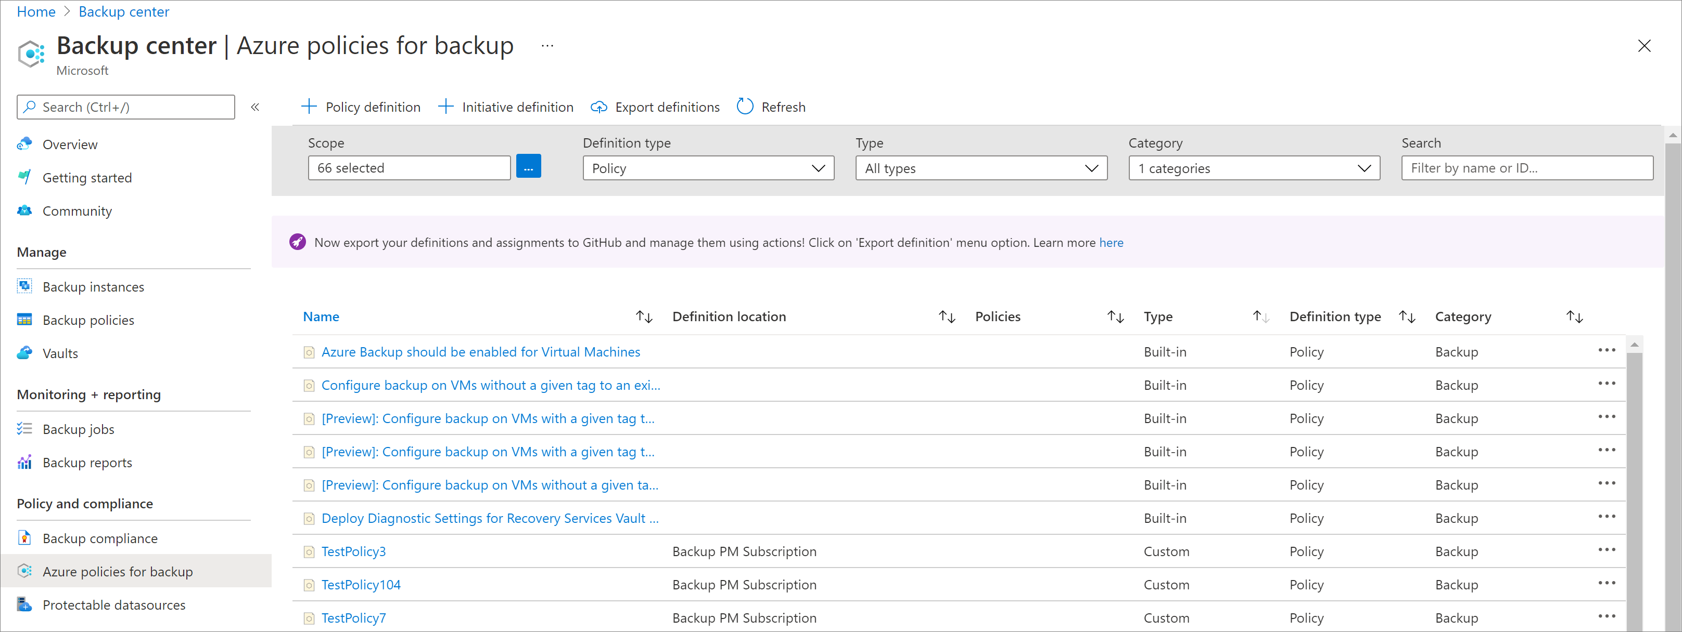Viewport: 1682px width, 632px height.
Task: Open the Initiative definition menu option
Action: pyautogui.click(x=506, y=106)
